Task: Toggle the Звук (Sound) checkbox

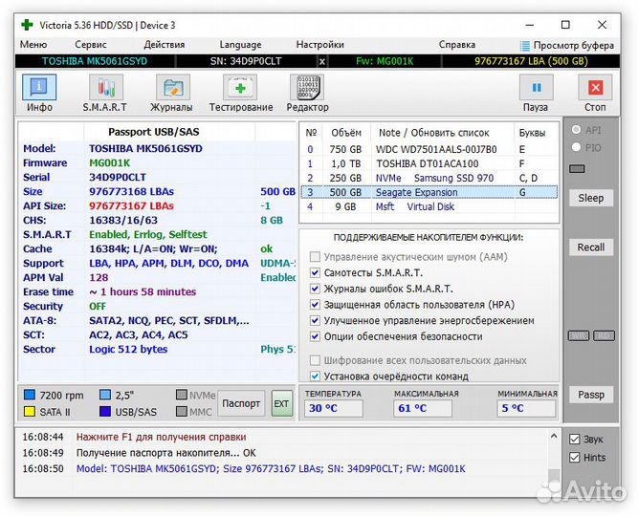Action: [x=574, y=440]
